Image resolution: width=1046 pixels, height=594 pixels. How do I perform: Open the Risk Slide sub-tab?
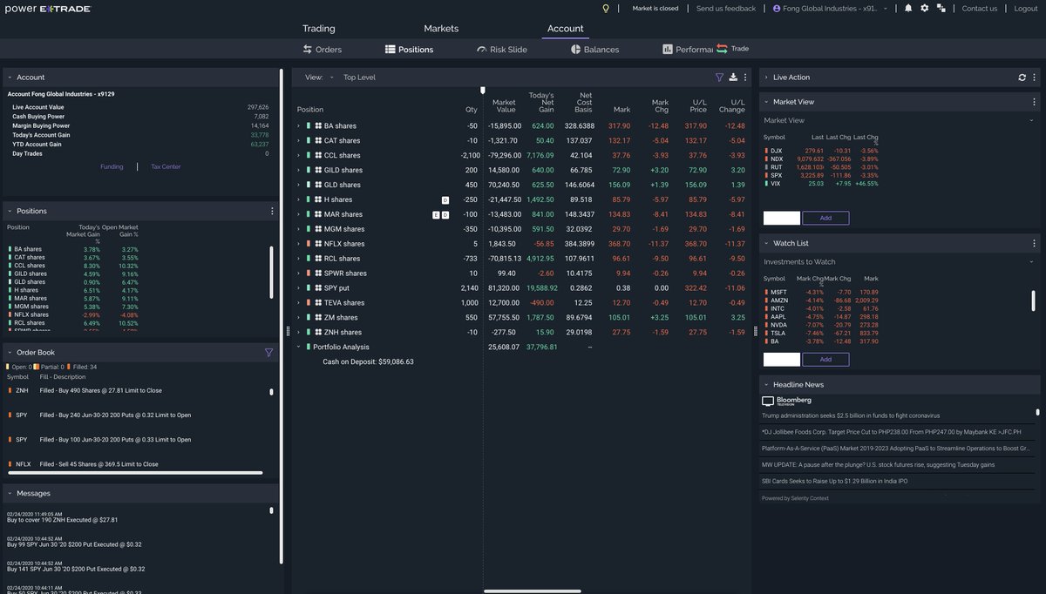(502, 50)
